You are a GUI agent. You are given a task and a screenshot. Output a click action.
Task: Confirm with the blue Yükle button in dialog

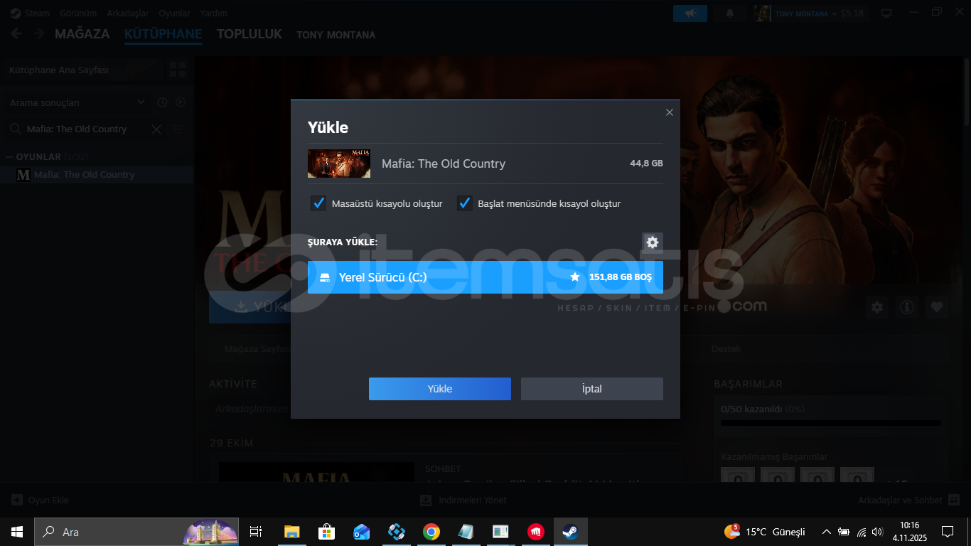440,389
